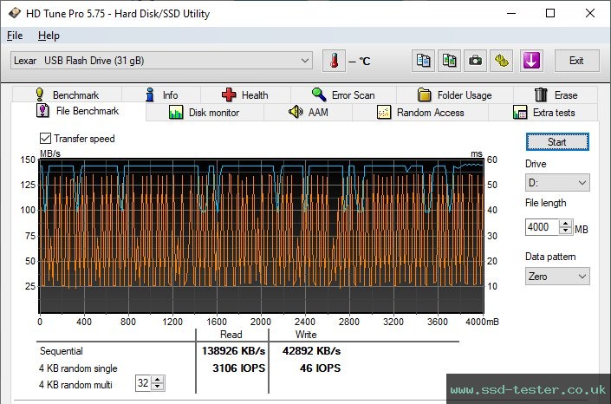Select the File Benchmark tab
Image resolution: width=611 pixels, height=404 pixels.
click(x=78, y=111)
